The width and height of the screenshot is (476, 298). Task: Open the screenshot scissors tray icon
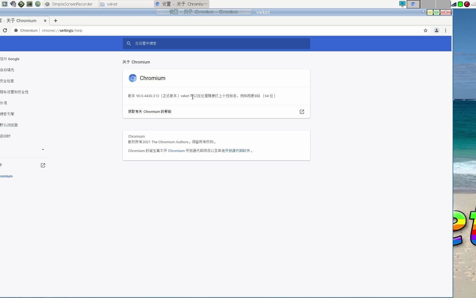402,4
